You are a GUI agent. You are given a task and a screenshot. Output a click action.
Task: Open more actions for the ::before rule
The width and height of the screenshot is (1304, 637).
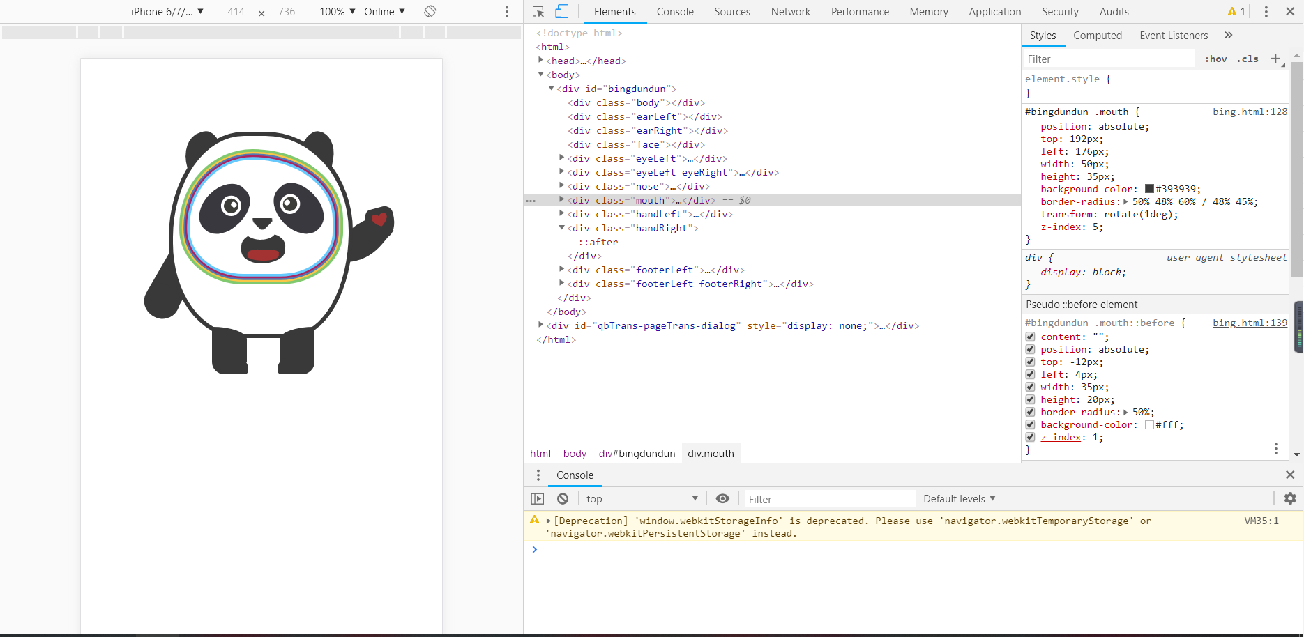pyautogui.click(x=1276, y=449)
